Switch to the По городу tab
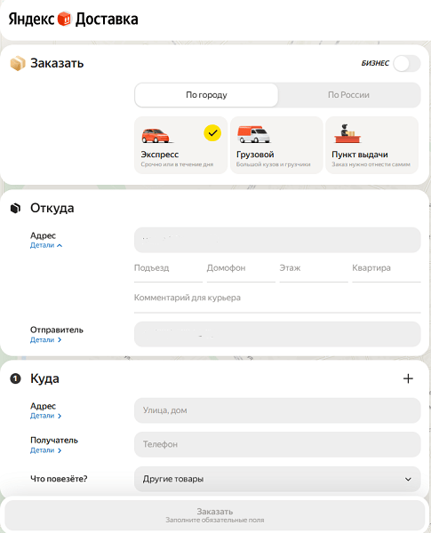 tap(206, 95)
